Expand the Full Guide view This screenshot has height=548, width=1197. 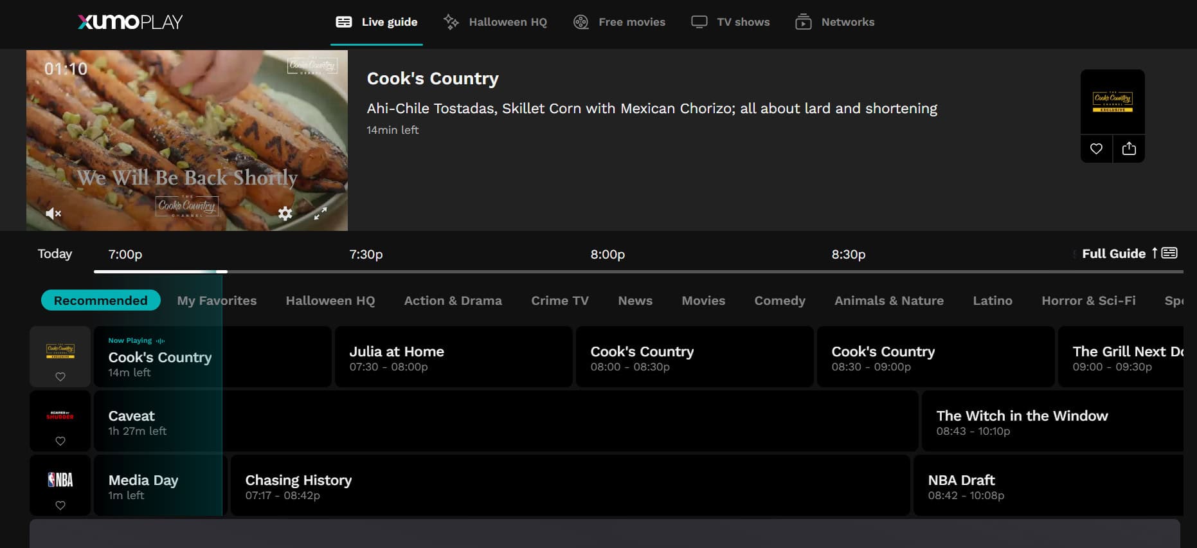[1129, 253]
